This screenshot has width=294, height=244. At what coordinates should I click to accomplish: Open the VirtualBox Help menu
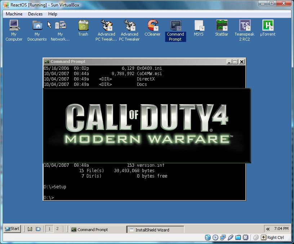click(53, 14)
